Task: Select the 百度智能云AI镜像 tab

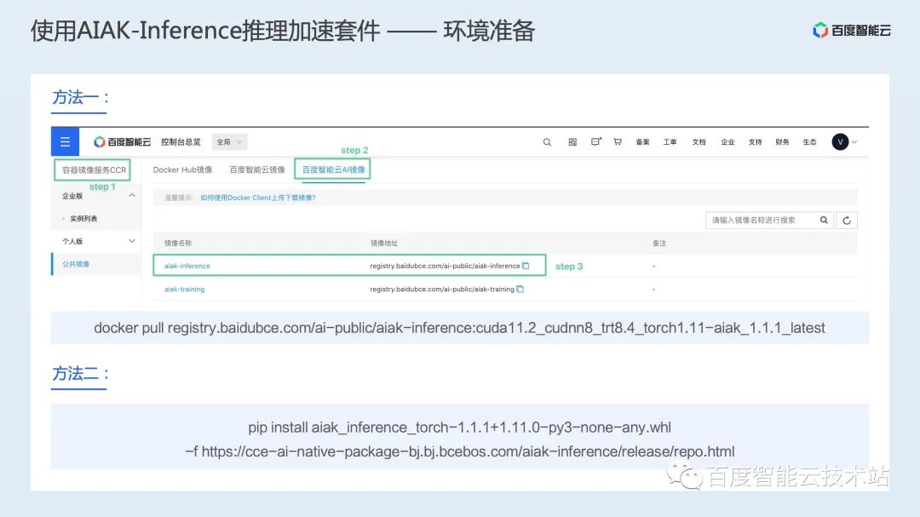Action: [x=333, y=169]
